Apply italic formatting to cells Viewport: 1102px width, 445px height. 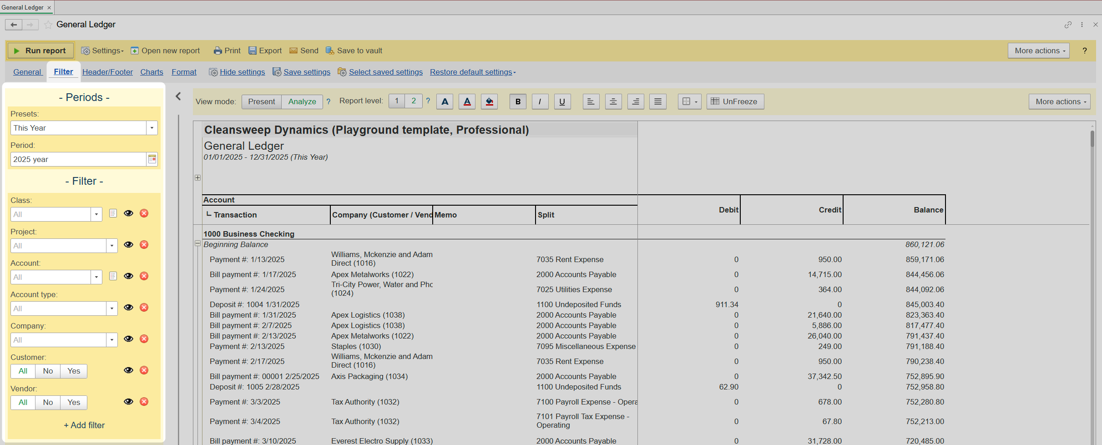click(540, 101)
